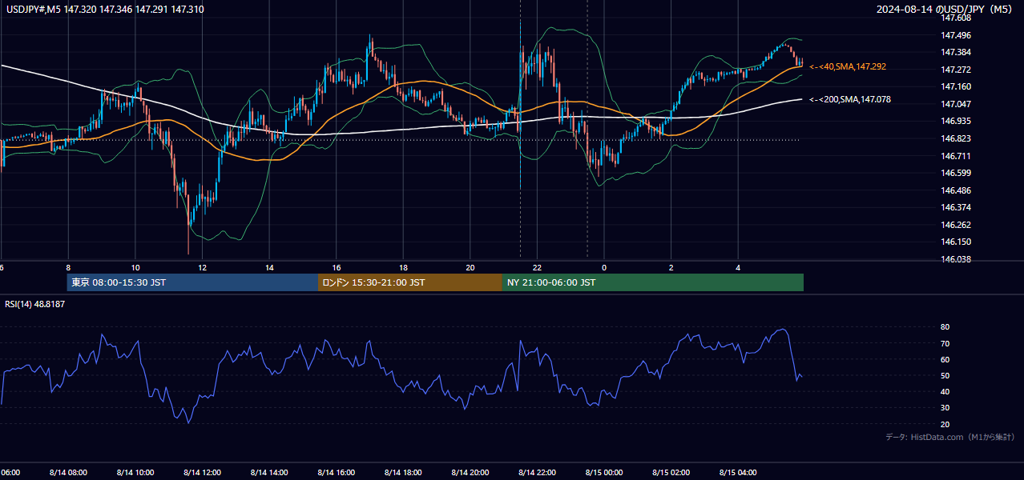Image resolution: width=1024 pixels, height=480 pixels.
Task: Click price axis value 147.384
Action: tap(956, 52)
